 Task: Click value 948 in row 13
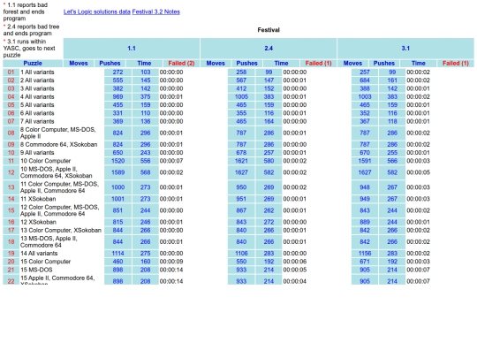click(x=365, y=187)
